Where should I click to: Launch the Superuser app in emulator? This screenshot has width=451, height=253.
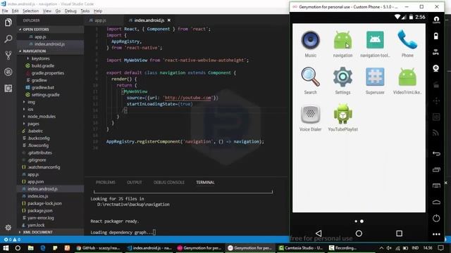coord(375,81)
